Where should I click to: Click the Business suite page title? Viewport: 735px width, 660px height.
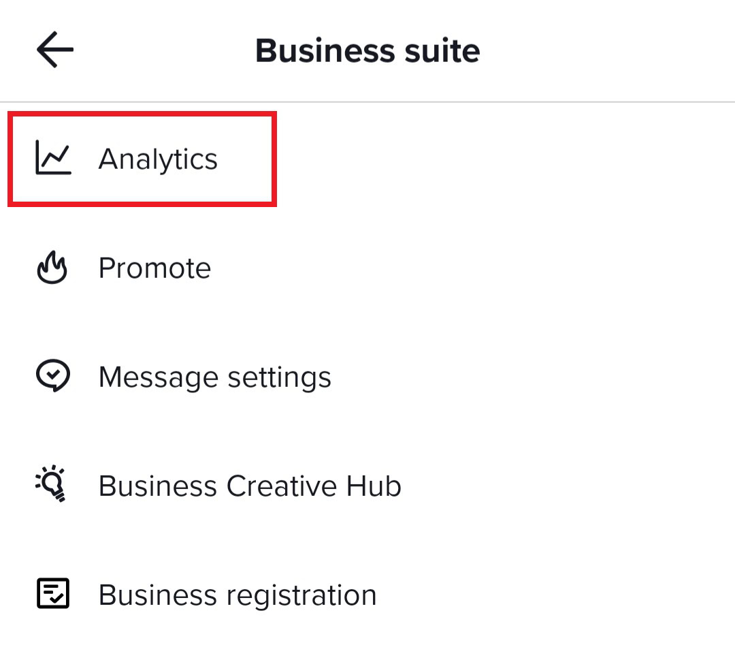367,51
